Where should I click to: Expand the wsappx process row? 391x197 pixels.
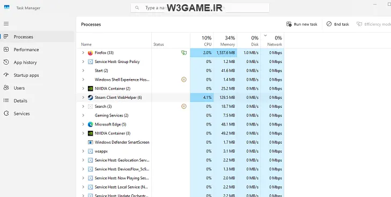[83, 151]
